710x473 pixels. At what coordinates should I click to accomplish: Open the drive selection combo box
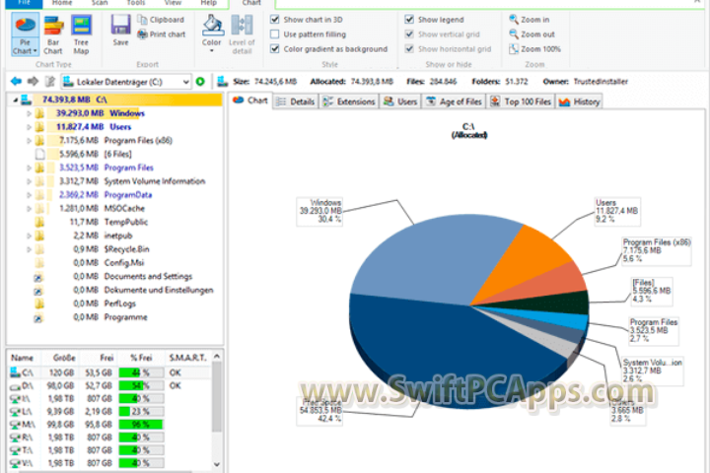tap(126, 82)
